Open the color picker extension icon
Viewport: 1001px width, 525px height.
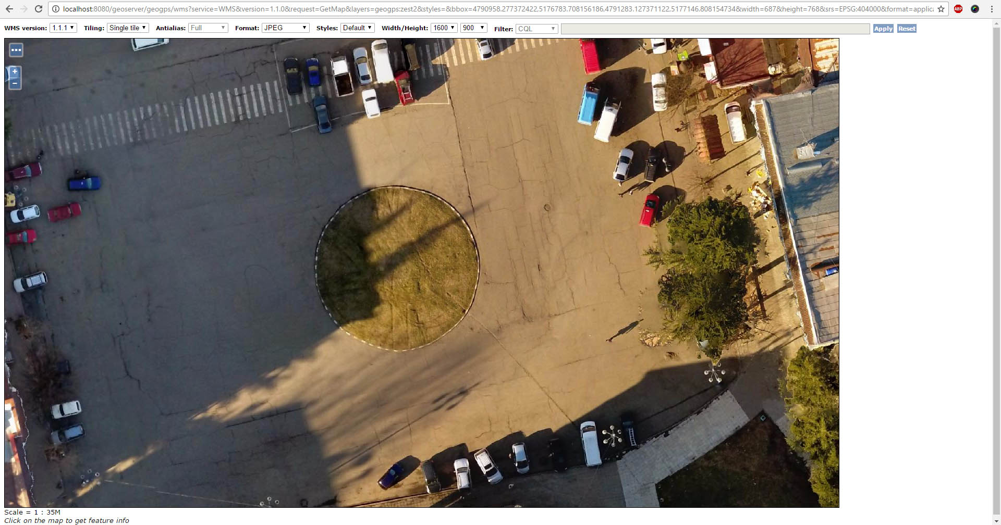[x=974, y=9]
